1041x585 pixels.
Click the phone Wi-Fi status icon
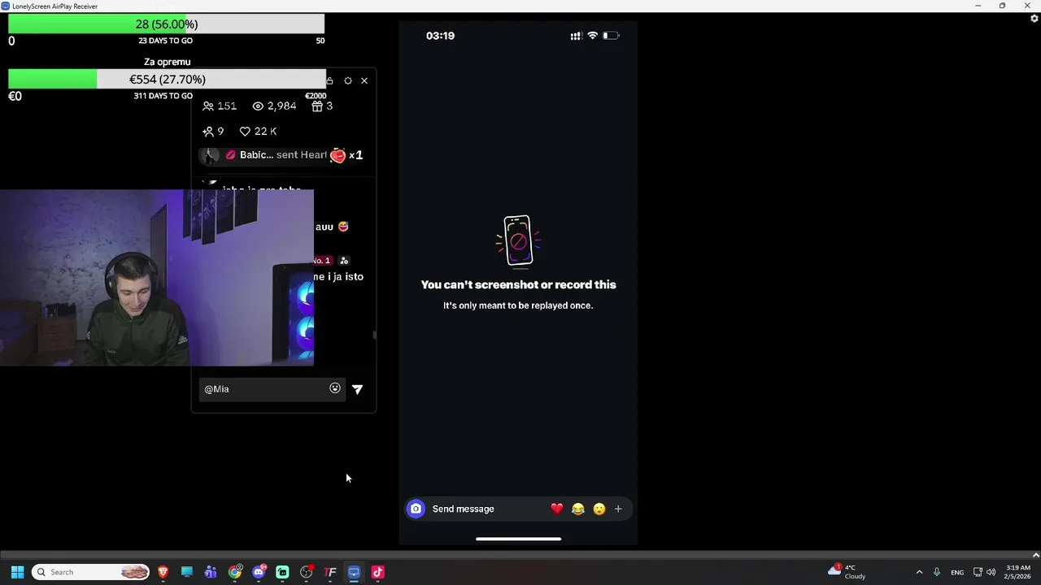tap(592, 36)
